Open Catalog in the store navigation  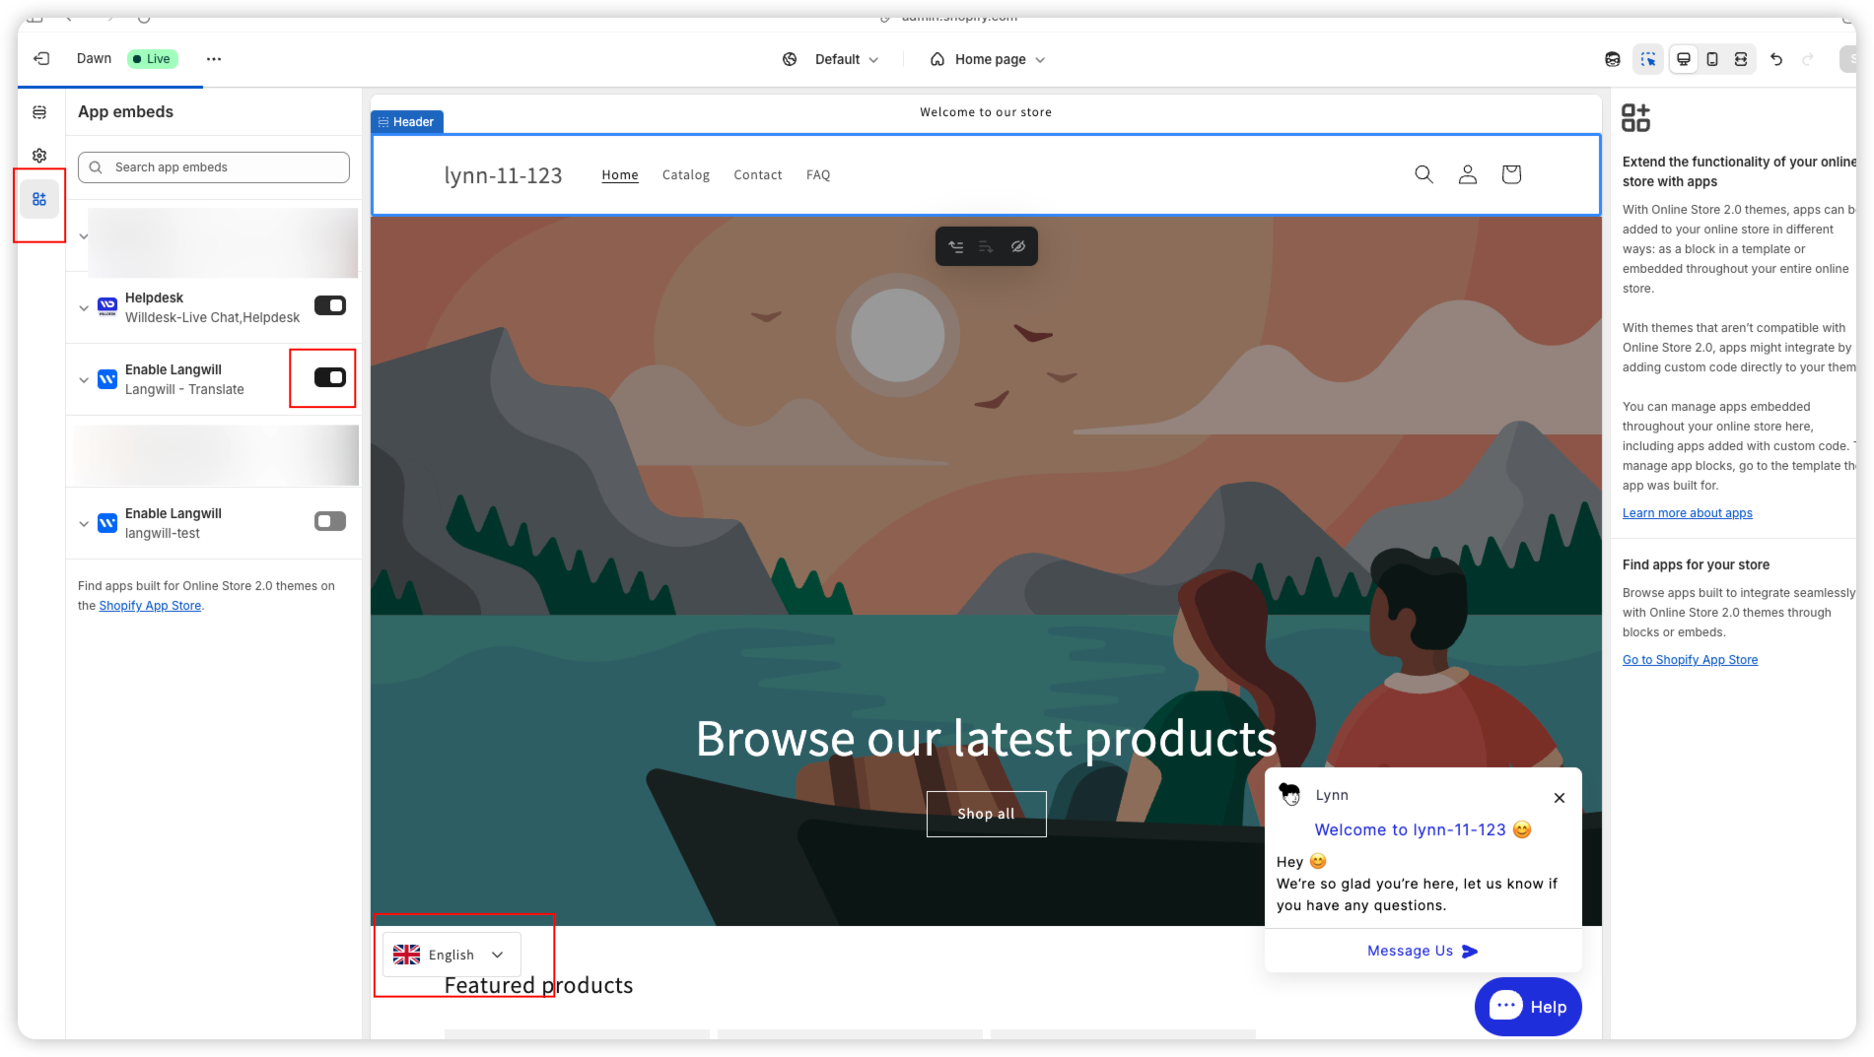[x=686, y=174]
